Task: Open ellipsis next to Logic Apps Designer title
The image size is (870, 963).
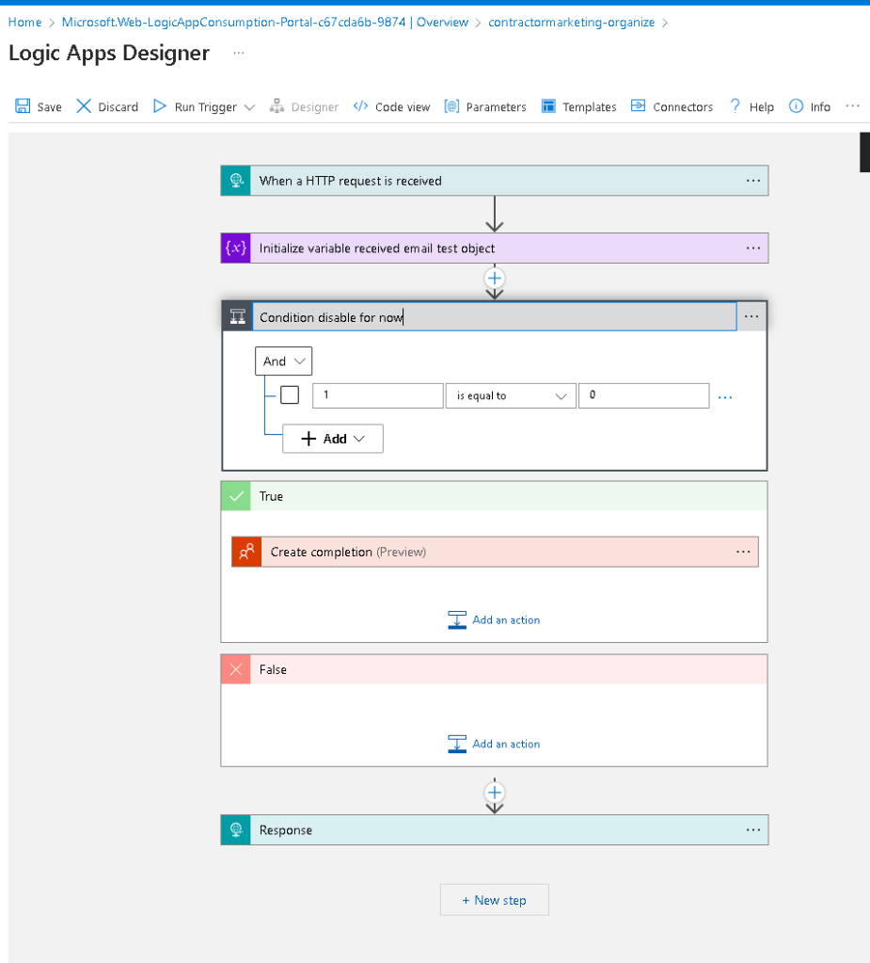Action: (239, 53)
